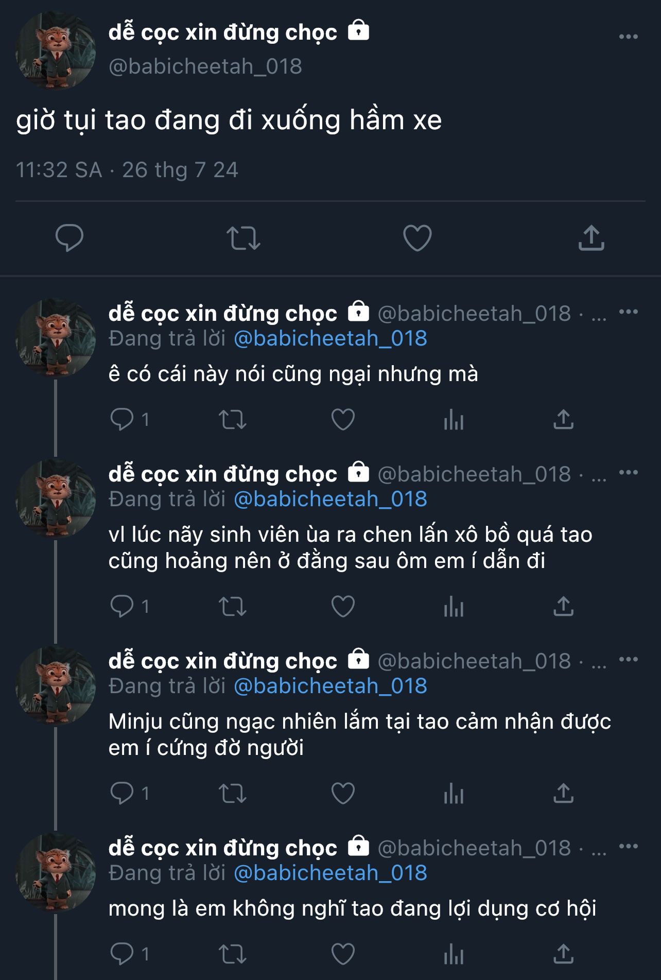Share the reply mentioning Minju
This screenshot has height=980, width=661.
coord(563,793)
